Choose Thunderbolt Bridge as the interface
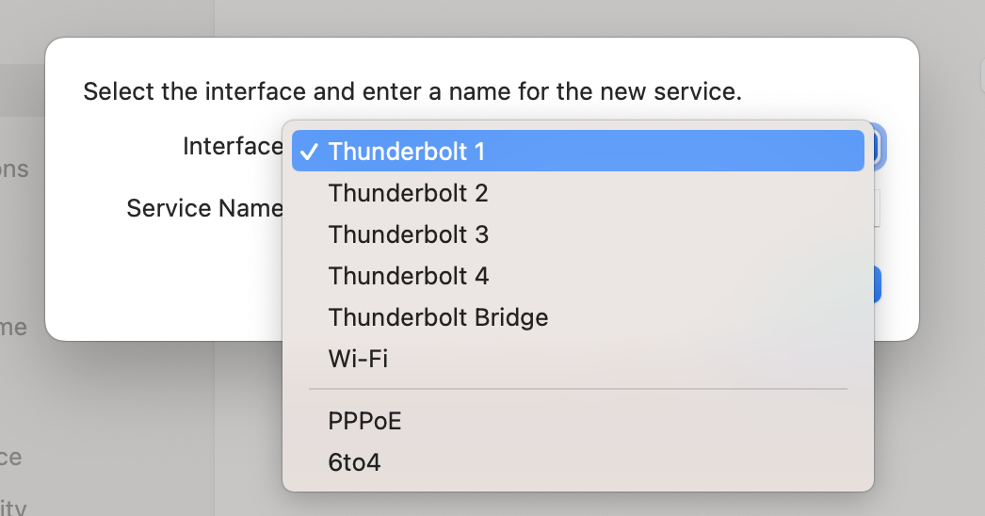985x516 pixels. [x=578, y=317]
